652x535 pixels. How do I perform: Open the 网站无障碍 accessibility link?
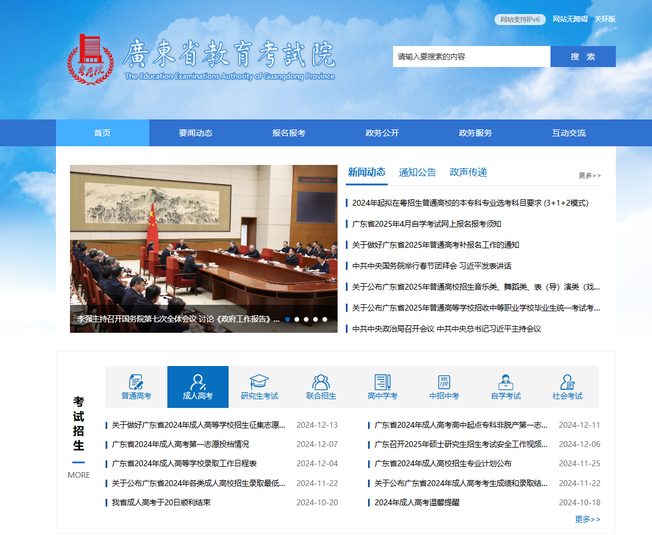coord(570,19)
